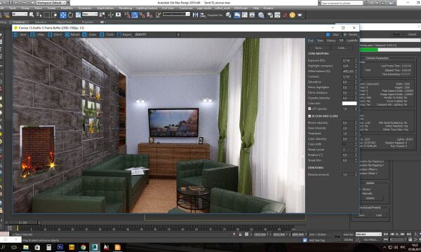Toggle the selection lock padlock in status bar
Viewport: 421px width, 252px height.
pos(240,234)
